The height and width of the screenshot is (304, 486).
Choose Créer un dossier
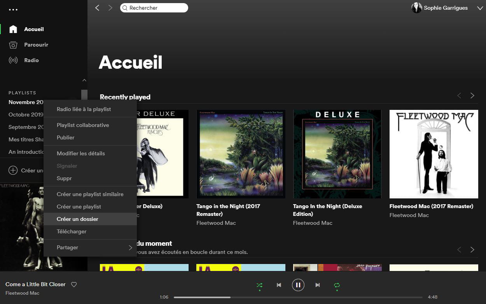[x=90, y=219]
